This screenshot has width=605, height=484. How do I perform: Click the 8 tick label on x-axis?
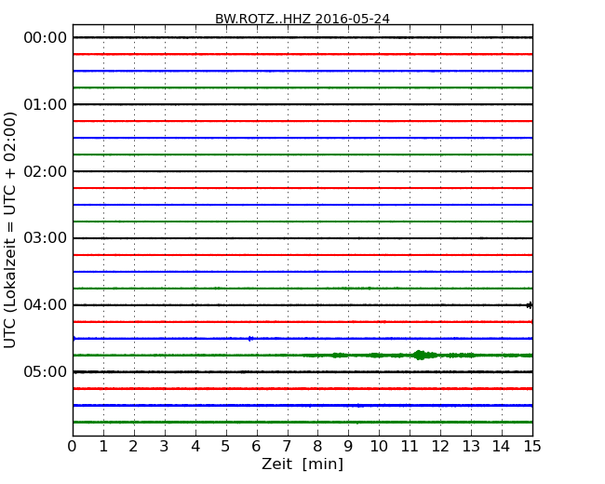317,447
